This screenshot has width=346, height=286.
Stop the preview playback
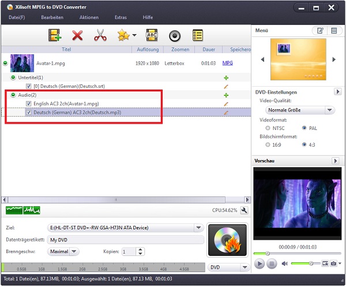coord(272,263)
